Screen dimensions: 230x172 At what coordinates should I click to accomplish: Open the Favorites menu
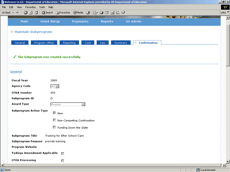click(x=30, y=7)
